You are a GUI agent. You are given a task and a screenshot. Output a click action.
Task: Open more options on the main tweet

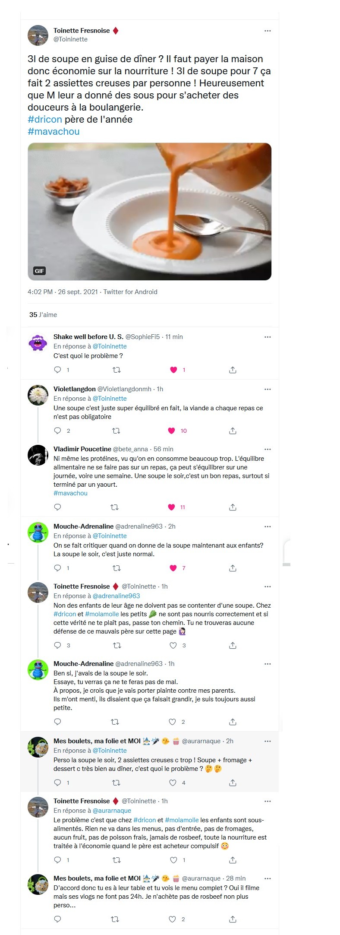[x=268, y=31]
